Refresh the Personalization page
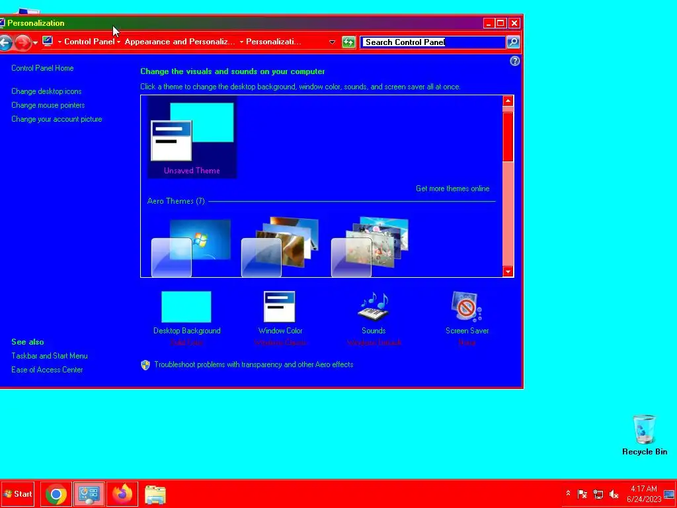Viewport: 677px width, 508px height. 348,42
